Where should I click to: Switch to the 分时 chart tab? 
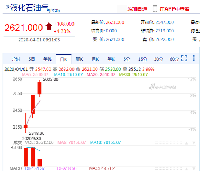(16, 59)
